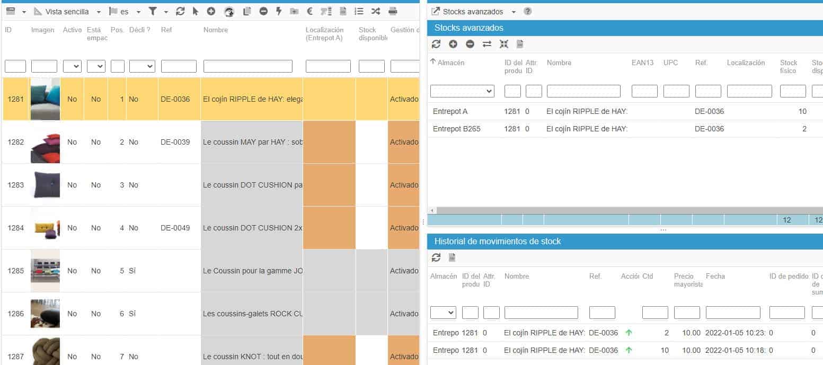Click the lightning bolt quick action icon
The width and height of the screenshot is (823, 365).
pos(279,11)
